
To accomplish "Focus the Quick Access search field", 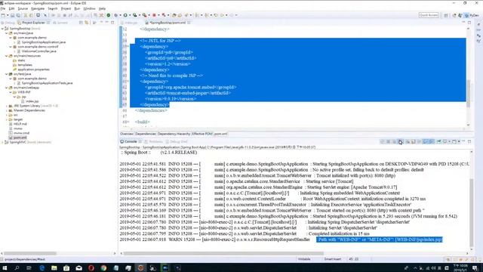I will pyautogui.click(x=429, y=15).
